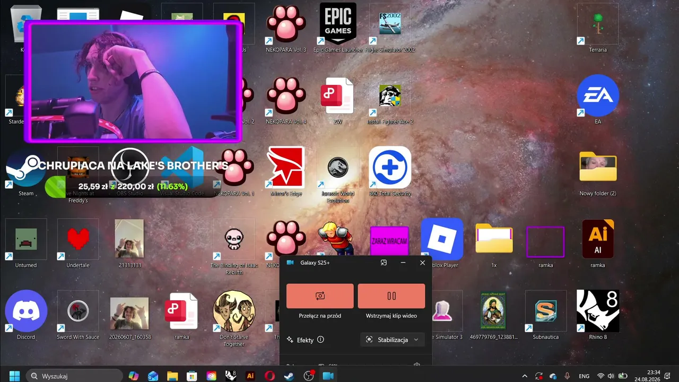Click the microphone icon in the system tray
The height and width of the screenshot is (382, 679).
568,376
